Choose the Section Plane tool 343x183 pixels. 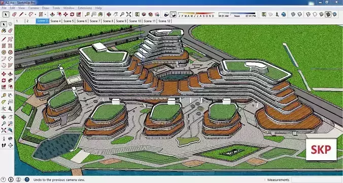(10, 145)
